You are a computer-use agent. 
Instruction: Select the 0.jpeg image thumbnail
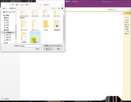pos(35,37)
